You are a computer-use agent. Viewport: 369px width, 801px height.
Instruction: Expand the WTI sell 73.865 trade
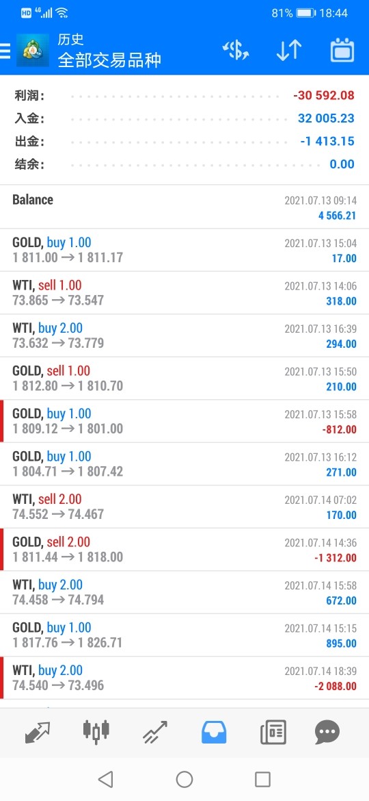[x=184, y=293]
